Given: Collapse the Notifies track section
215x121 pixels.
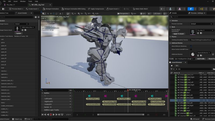Looking at the screenshot, I should pos(42,93).
